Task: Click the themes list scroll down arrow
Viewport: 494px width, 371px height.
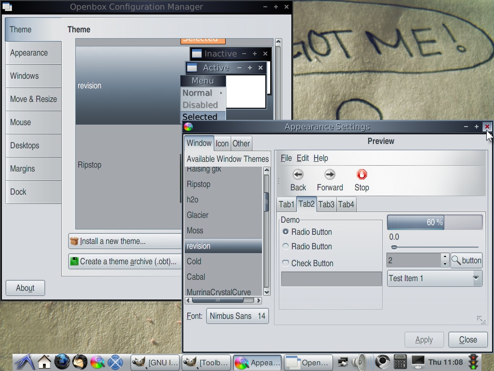Action: pos(266,292)
